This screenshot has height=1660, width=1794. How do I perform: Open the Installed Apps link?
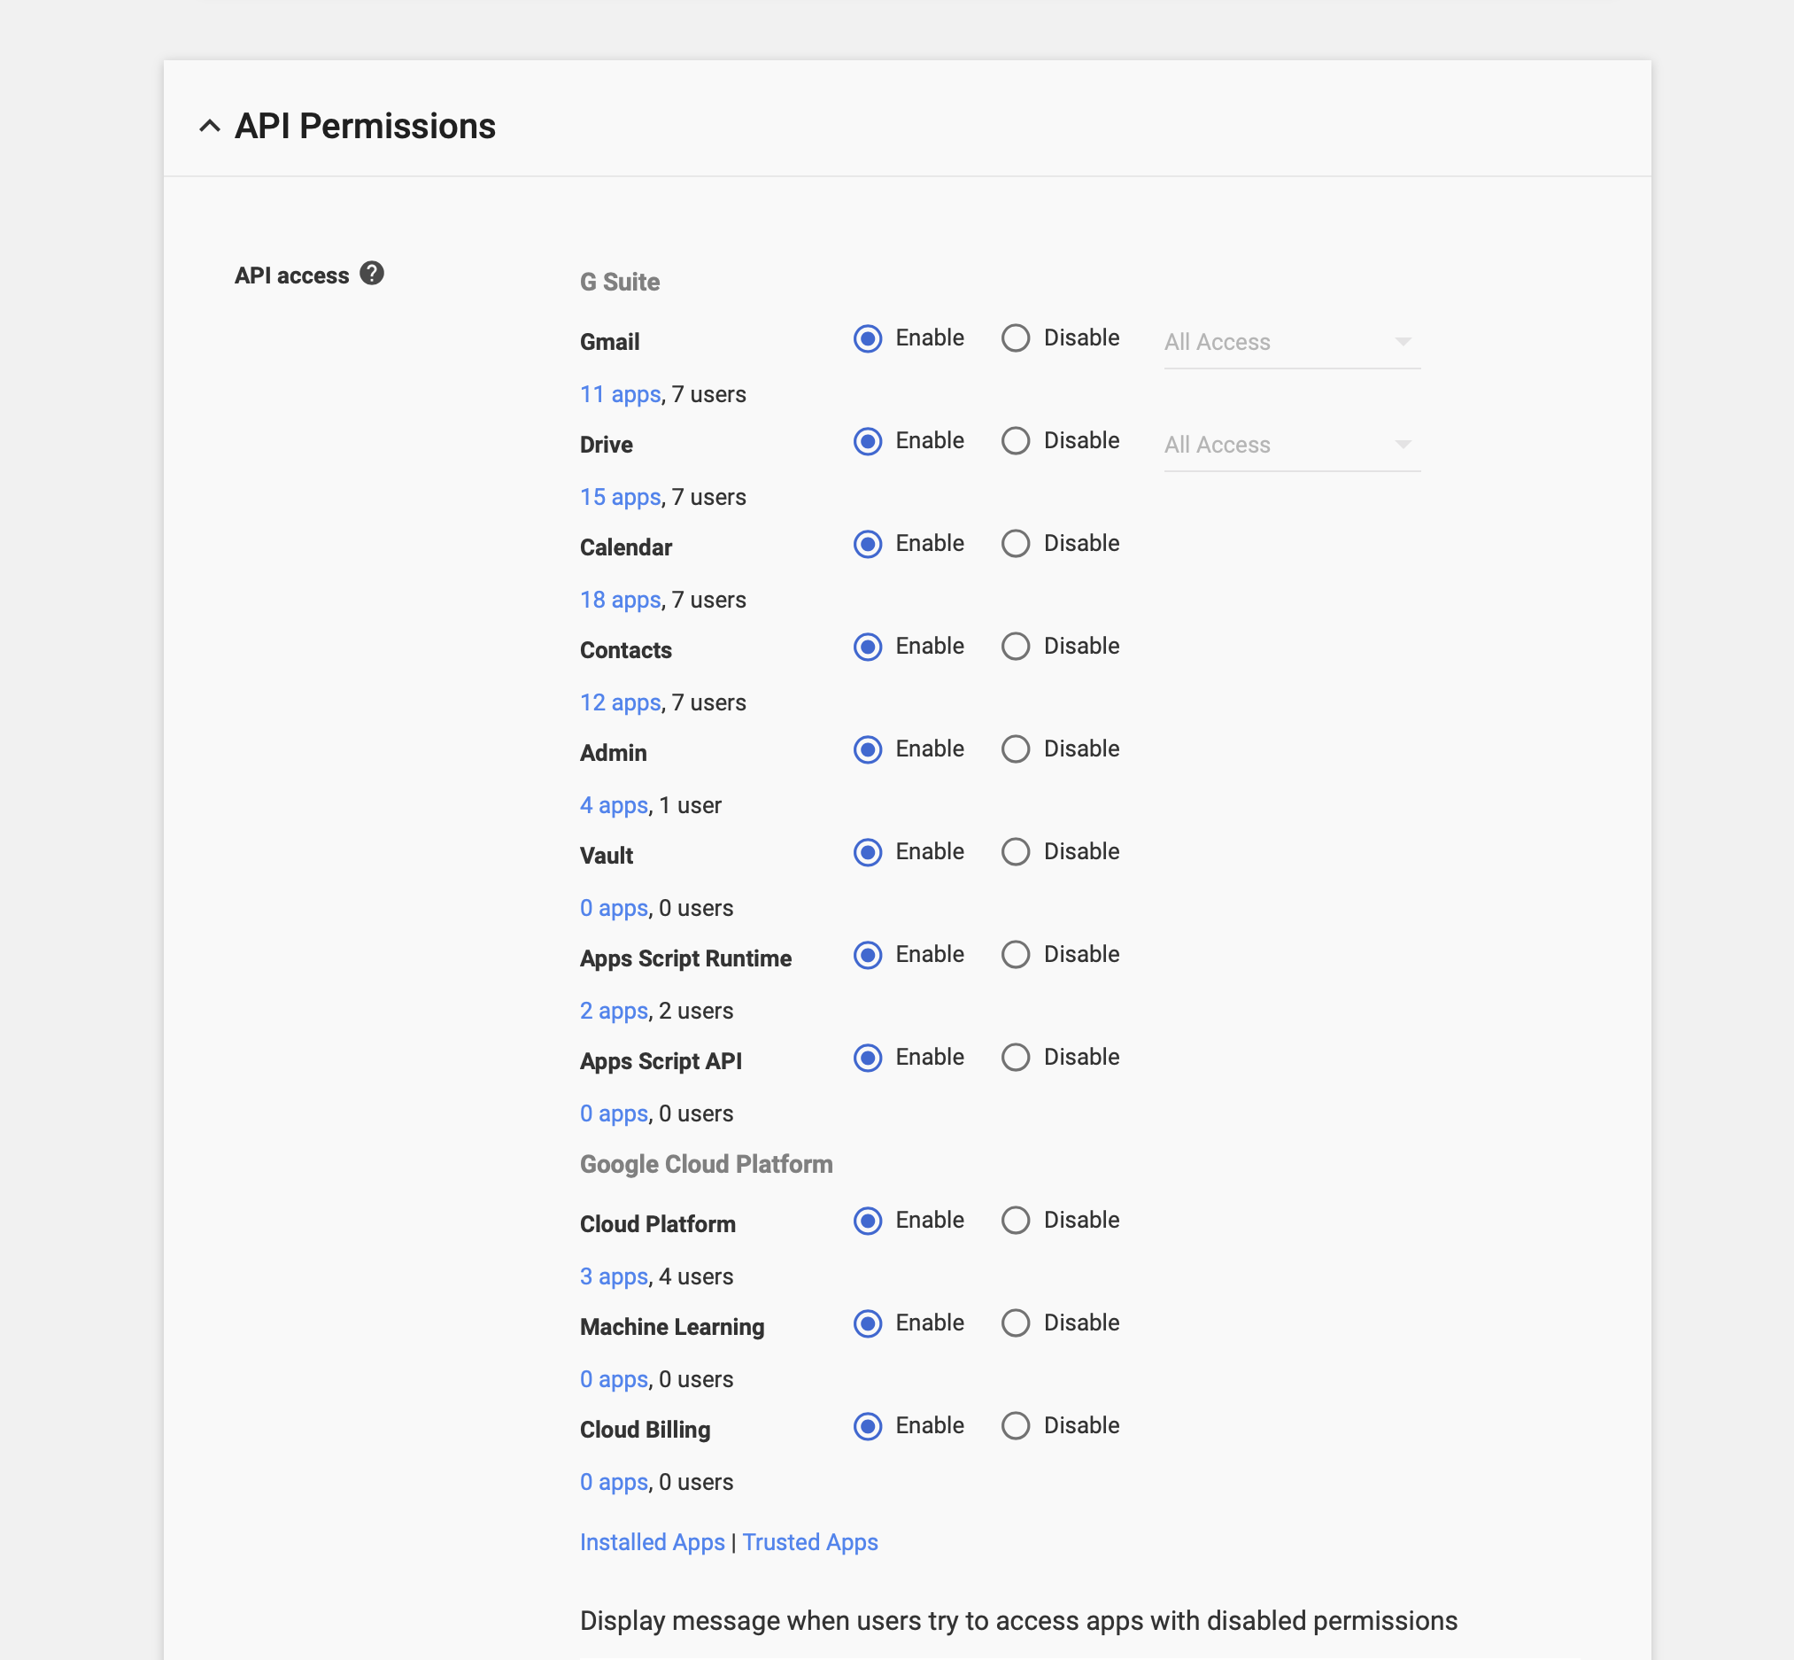pos(652,1542)
